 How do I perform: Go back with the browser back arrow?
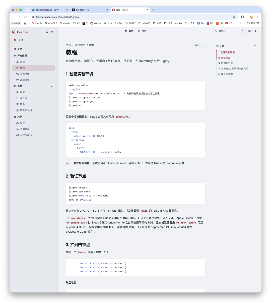pos(13,17)
